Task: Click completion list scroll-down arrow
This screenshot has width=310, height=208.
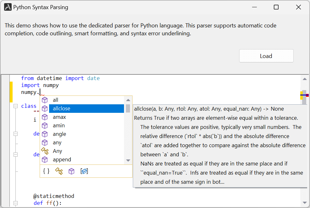Action: 128,160
